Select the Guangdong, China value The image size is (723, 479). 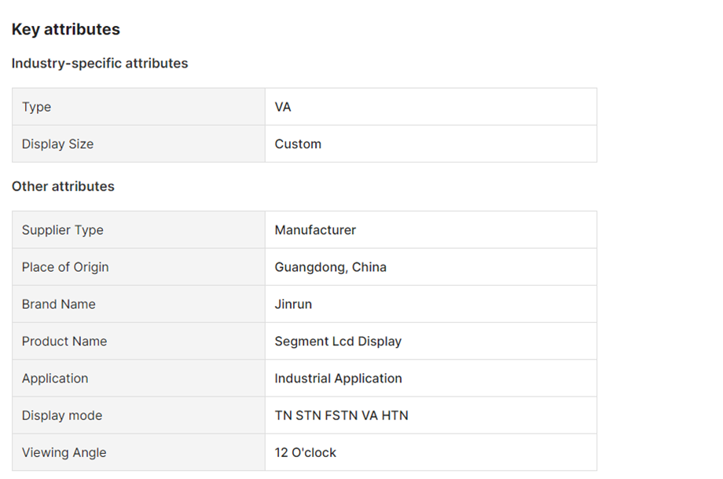pos(330,267)
